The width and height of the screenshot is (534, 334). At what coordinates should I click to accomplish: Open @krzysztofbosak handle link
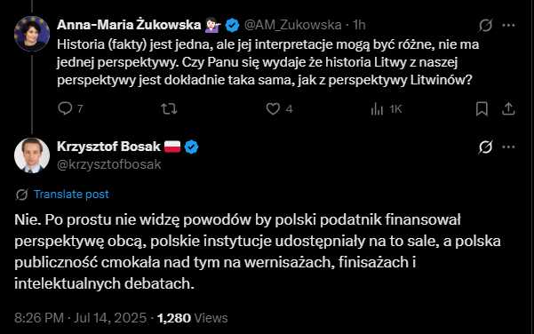[109, 164]
